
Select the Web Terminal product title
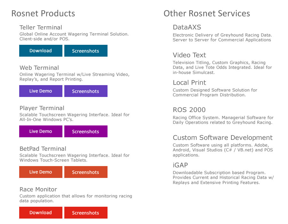coord(39,68)
